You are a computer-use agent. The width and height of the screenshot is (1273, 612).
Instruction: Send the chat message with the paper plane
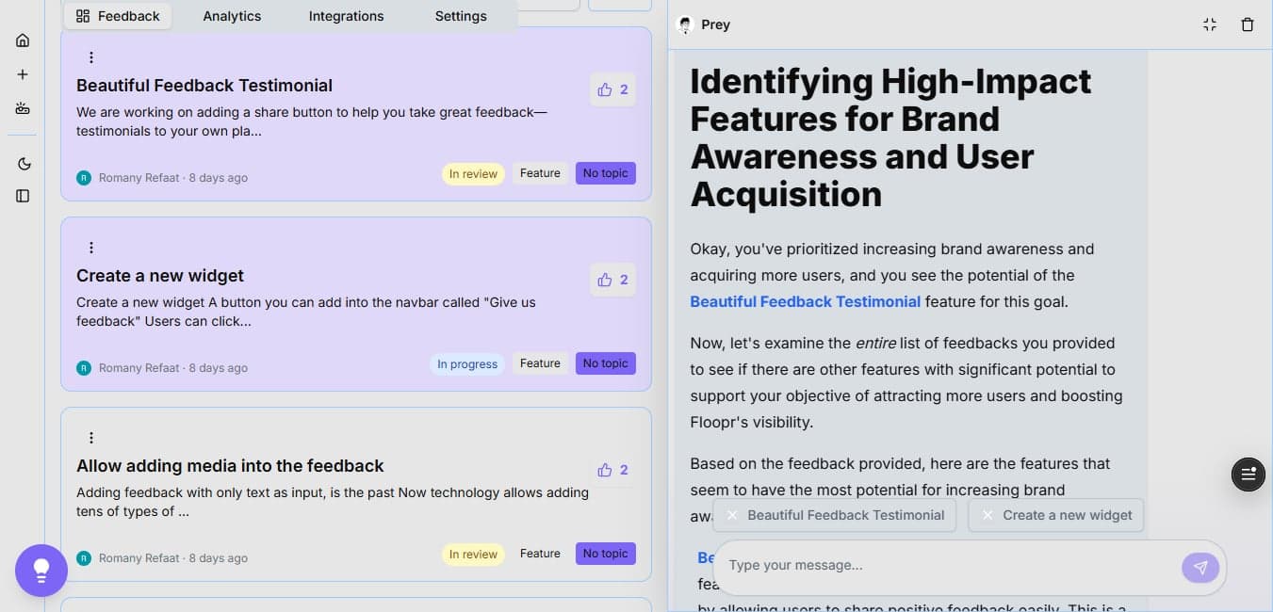[1200, 567]
